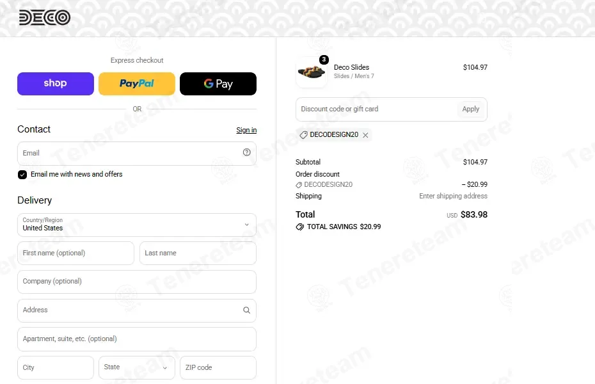The image size is (595, 384).
Task: Click the Deco Slides product name
Action: click(x=351, y=67)
